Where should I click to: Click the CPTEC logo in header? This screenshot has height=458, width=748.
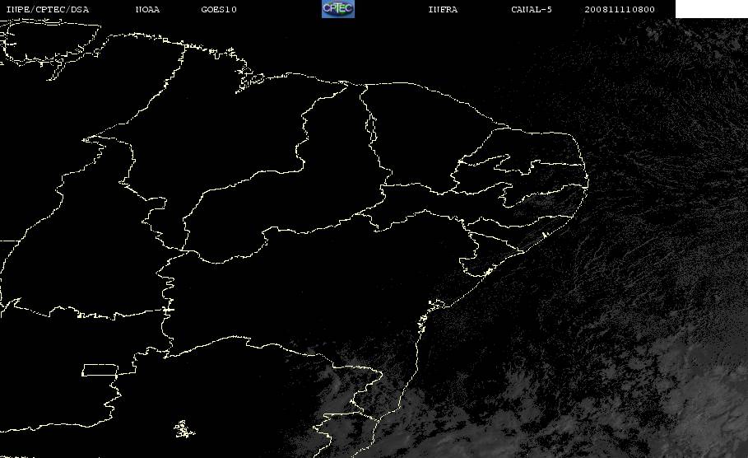pyautogui.click(x=337, y=9)
